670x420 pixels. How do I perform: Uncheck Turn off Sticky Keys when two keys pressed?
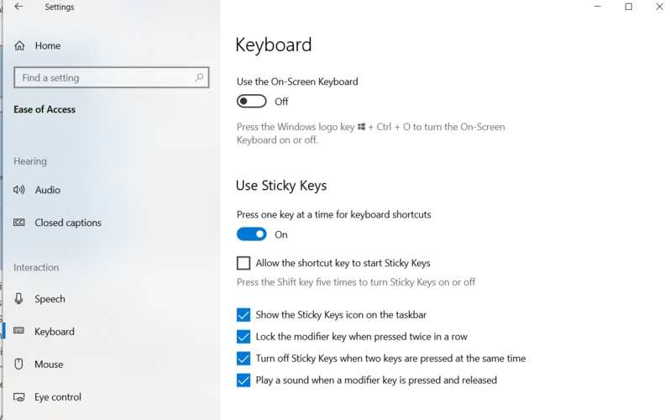(243, 359)
